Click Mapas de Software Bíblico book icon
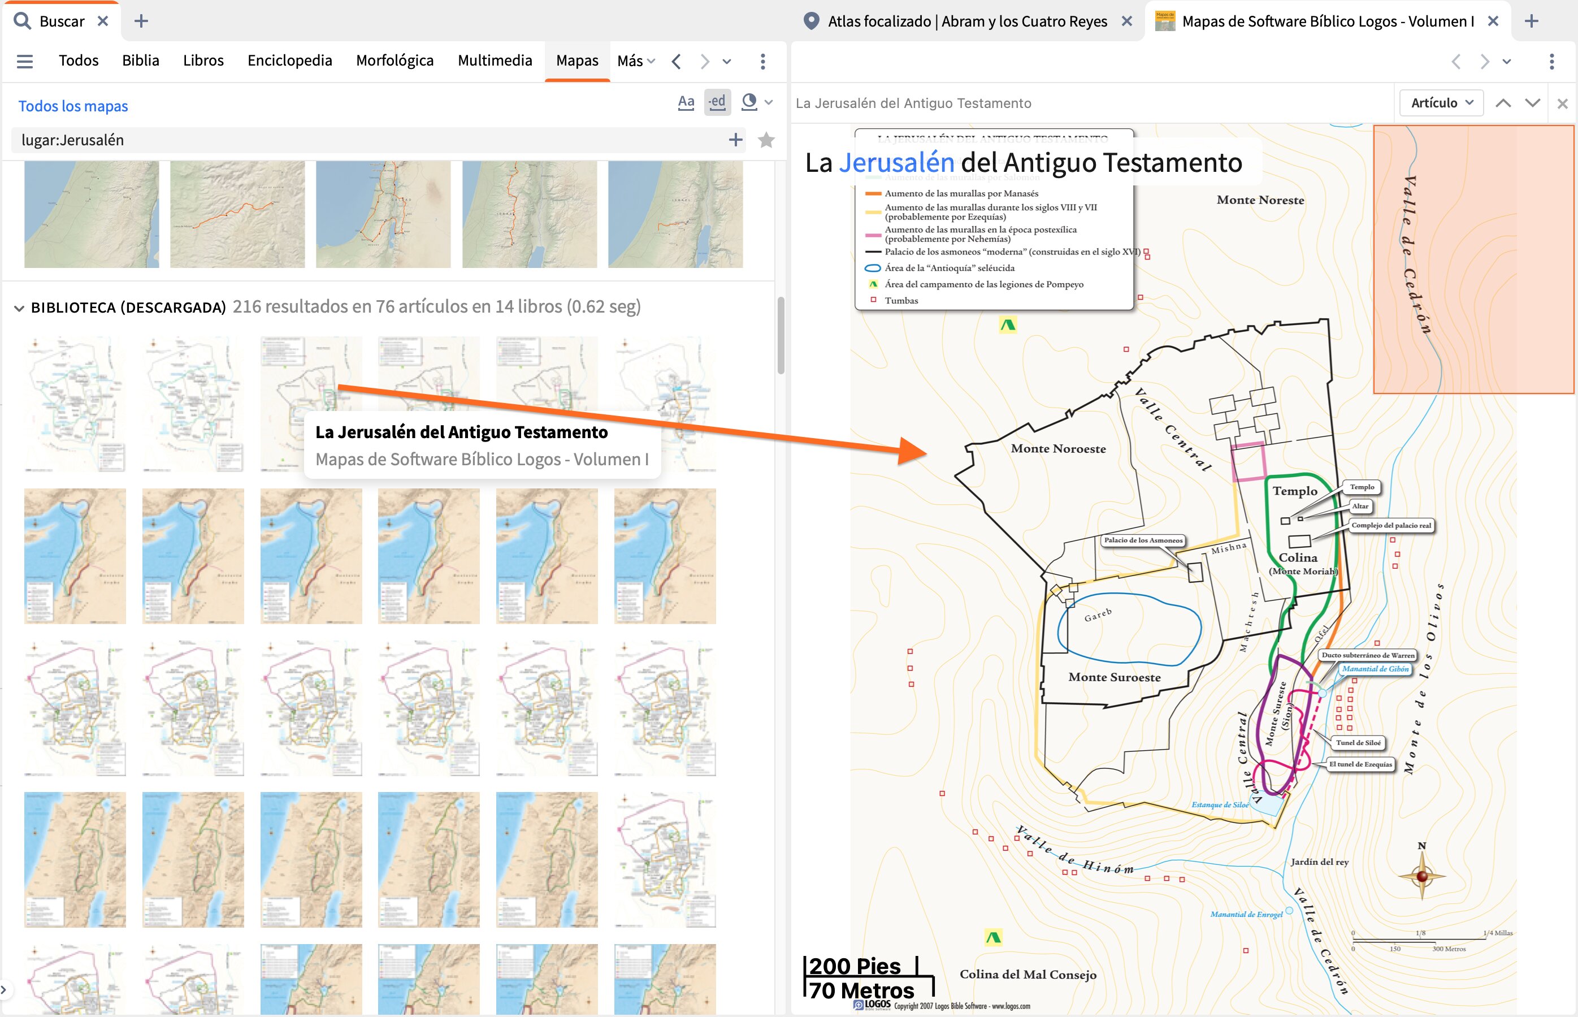The width and height of the screenshot is (1578, 1017). pyautogui.click(x=1165, y=21)
